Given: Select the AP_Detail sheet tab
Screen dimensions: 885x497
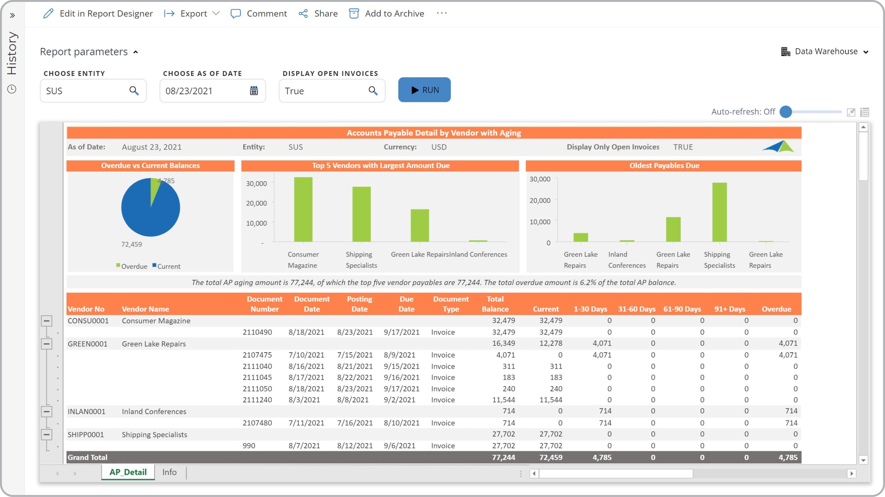Looking at the screenshot, I should tap(128, 472).
